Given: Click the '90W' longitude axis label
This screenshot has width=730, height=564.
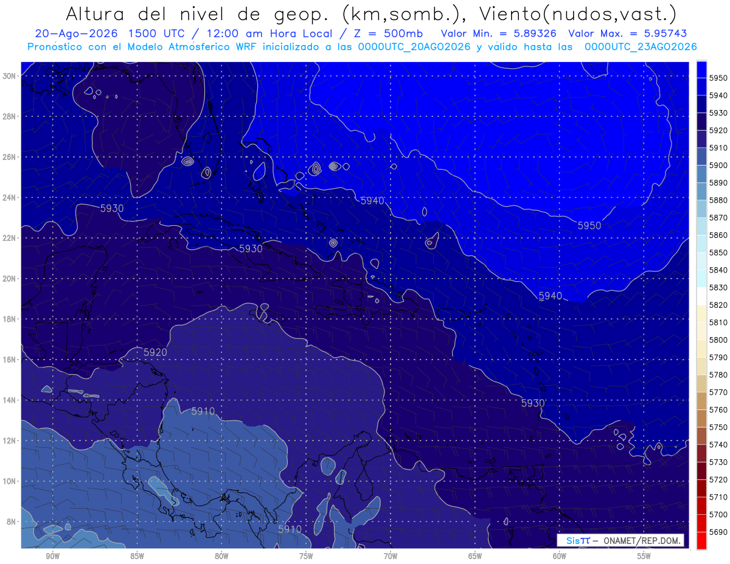Looking at the screenshot, I should (x=52, y=556).
